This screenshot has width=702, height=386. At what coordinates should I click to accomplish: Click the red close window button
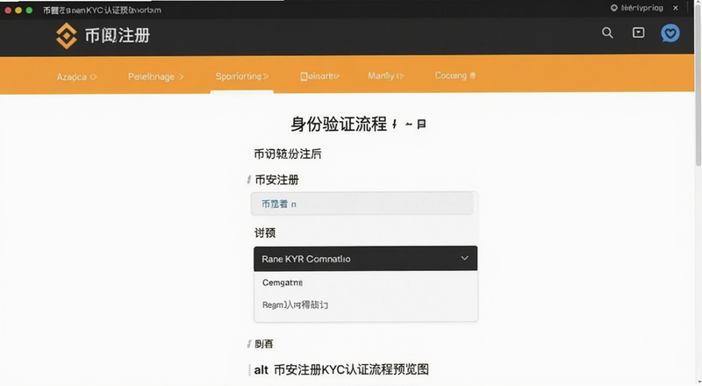coord(8,10)
